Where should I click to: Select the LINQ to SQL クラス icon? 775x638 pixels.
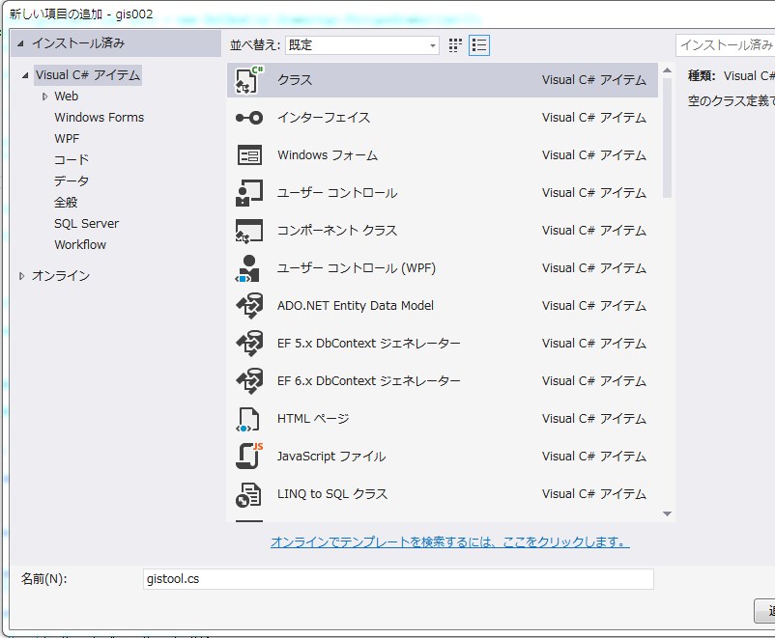pyautogui.click(x=249, y=494)
